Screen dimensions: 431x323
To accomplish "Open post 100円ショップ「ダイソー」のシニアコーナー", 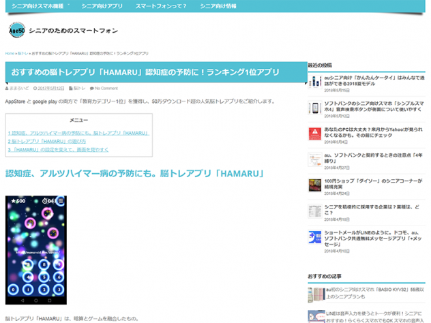I will (x=373, y=184).
